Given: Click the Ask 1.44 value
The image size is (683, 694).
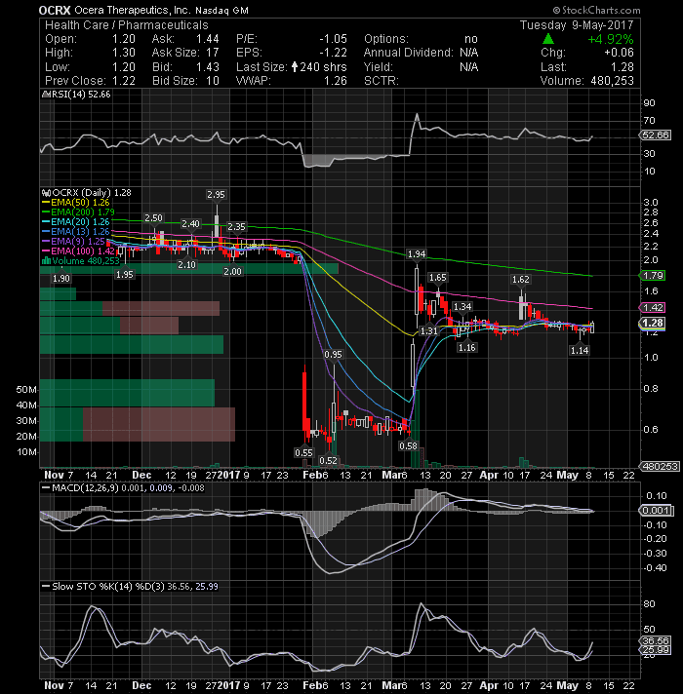Looking at the screenshot, I should [x=207, y=39].
